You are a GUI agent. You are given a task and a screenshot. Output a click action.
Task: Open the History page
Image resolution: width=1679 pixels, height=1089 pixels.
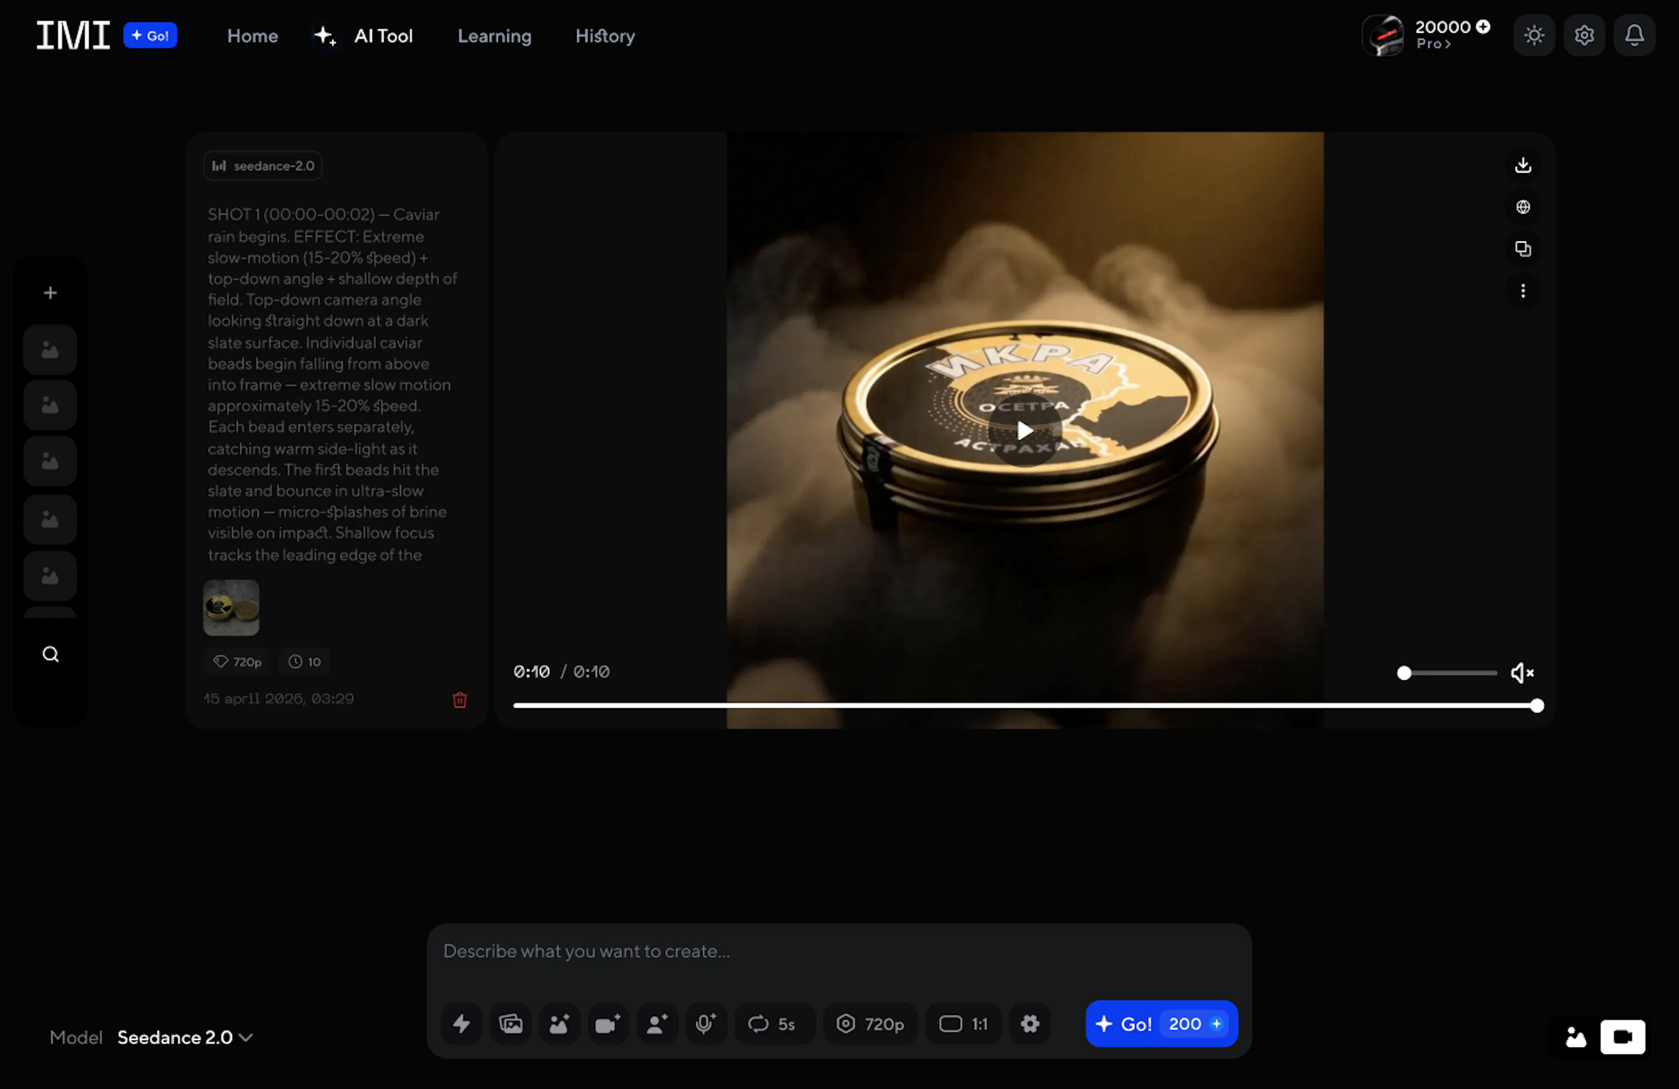(x=605, y=36)
